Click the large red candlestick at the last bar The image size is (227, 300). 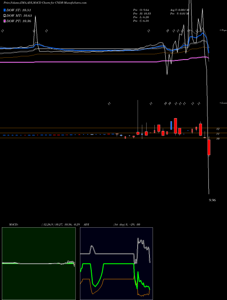coord(209,147)
